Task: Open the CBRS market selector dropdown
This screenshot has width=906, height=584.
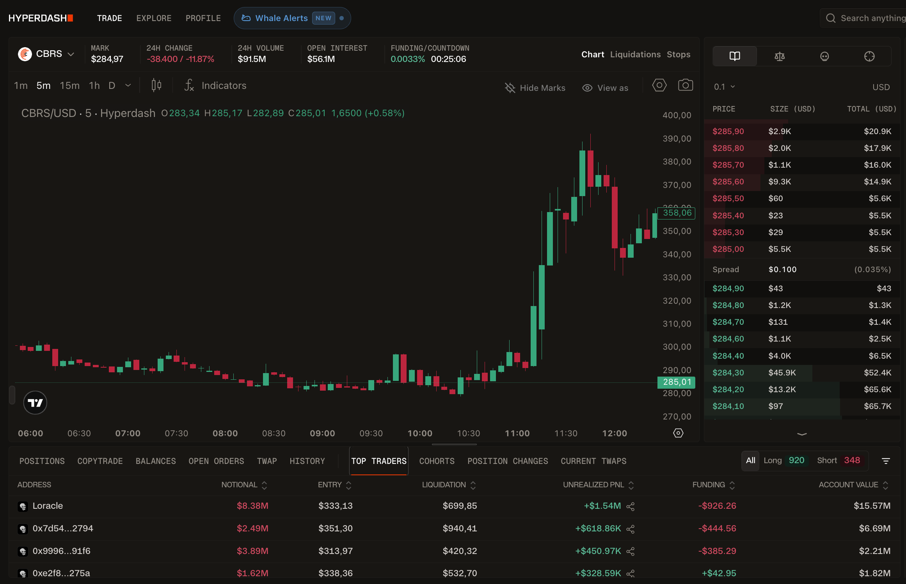Action: [46, 54]
